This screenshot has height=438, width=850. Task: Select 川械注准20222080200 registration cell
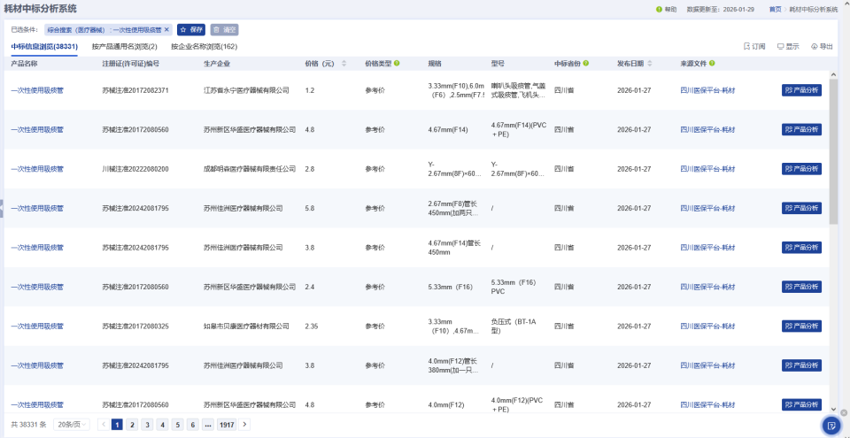point(135,169)
